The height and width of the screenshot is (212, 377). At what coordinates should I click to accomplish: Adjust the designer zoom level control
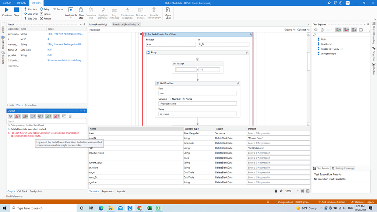pos(290,191)
